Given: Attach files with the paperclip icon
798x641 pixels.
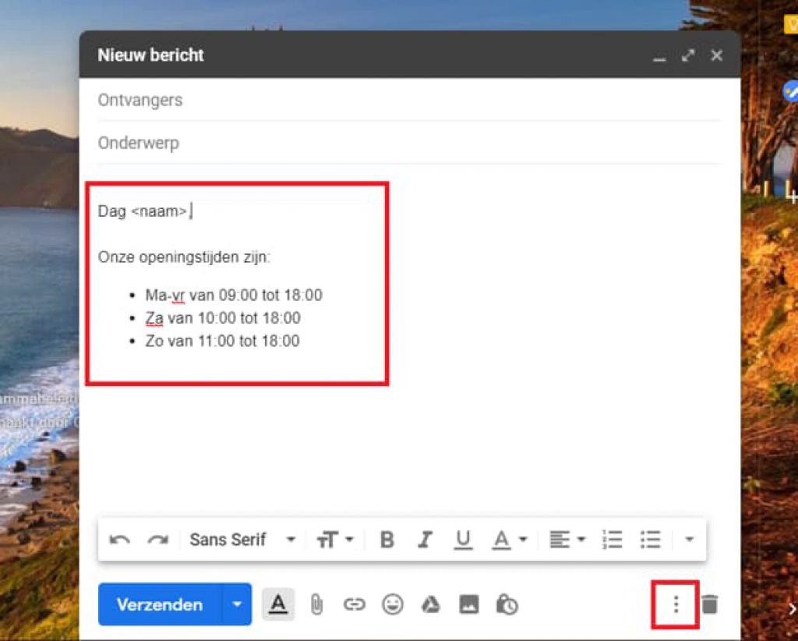Looking at the screenshot, I should pyautogui.click(x=316, y=605).
